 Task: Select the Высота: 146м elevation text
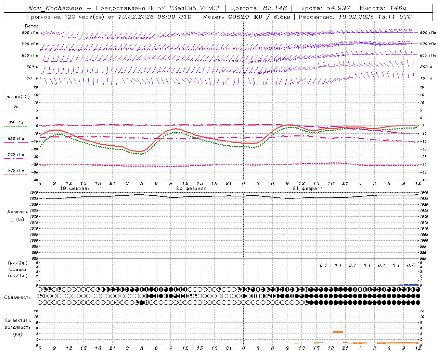coord(383,8)
